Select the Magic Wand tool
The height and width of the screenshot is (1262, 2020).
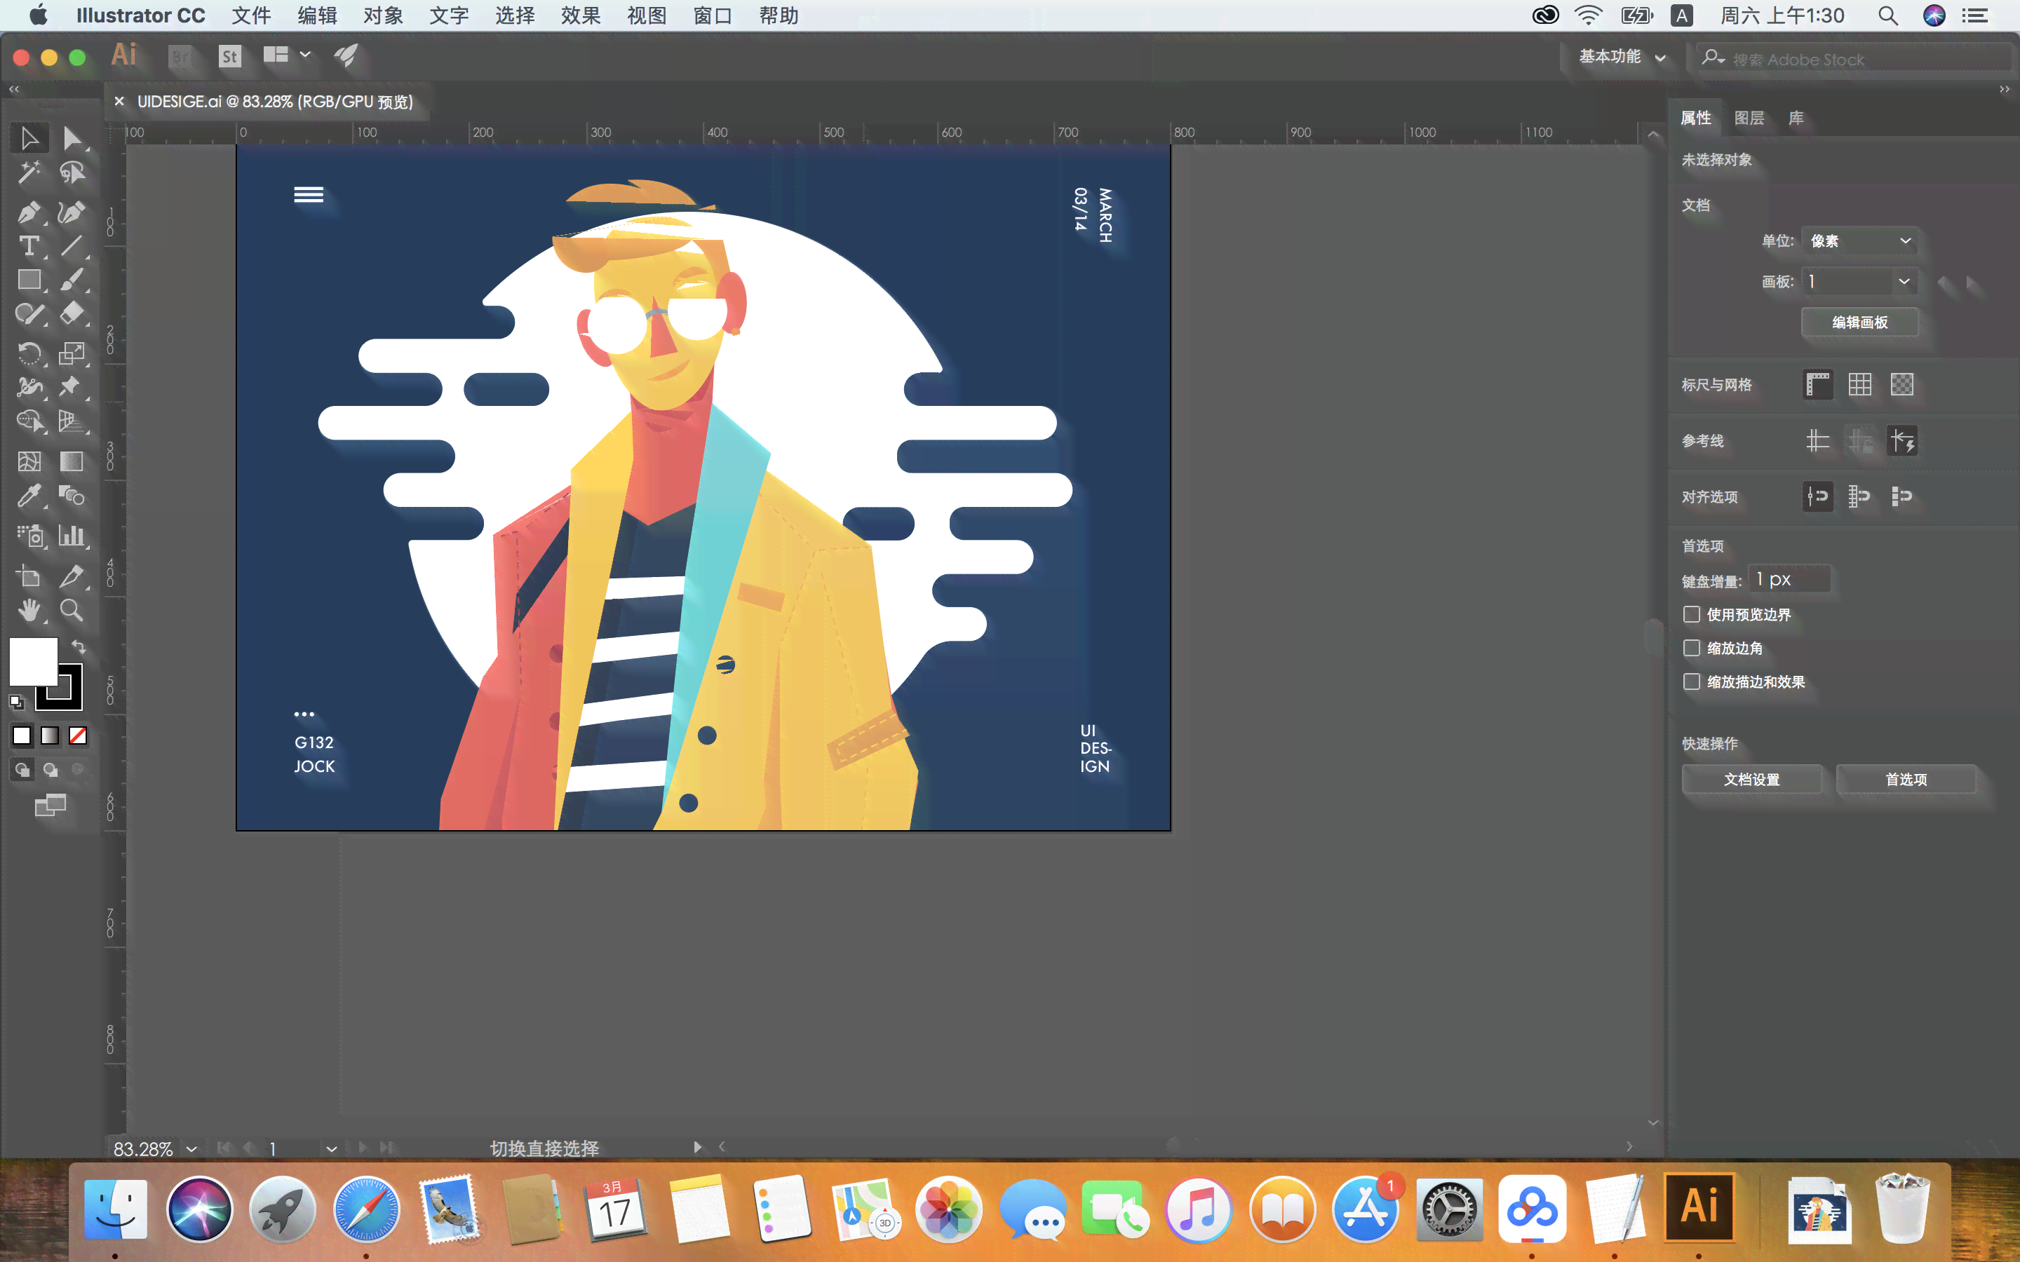[x=29, y=172]
